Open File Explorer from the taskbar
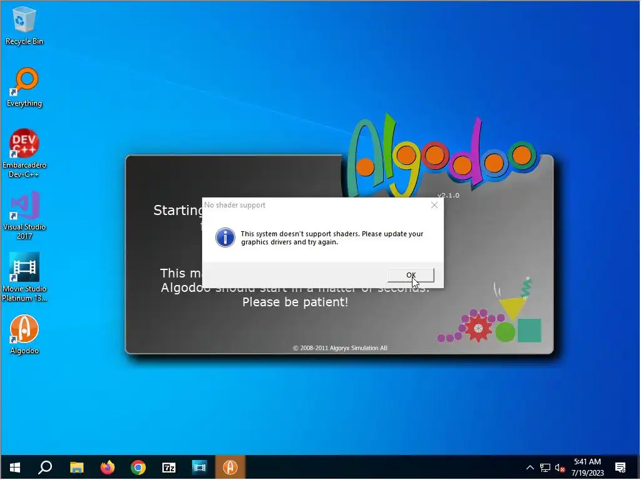 coord(76,467)
